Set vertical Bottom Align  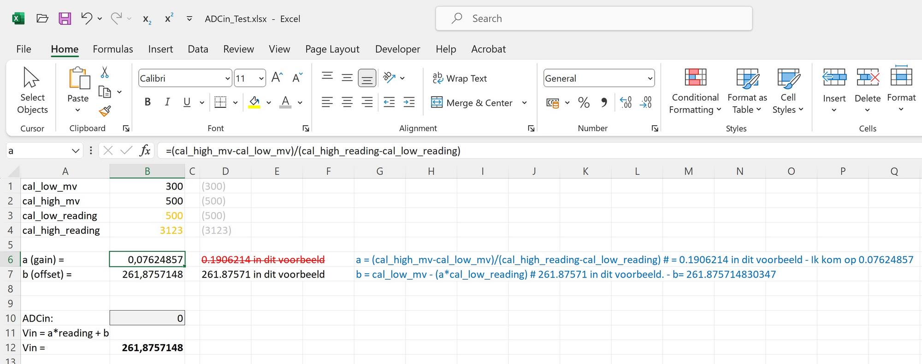pos(367,78)
